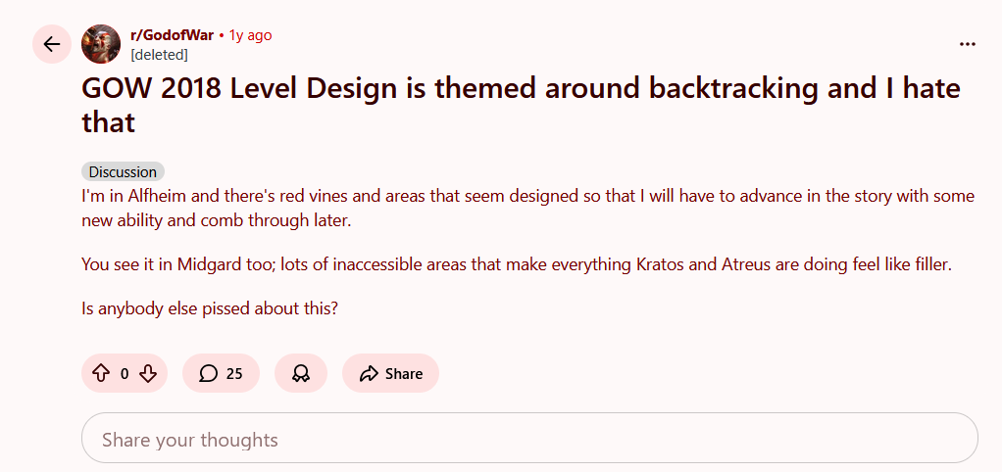Give an award to the post

tap(301, 373)
